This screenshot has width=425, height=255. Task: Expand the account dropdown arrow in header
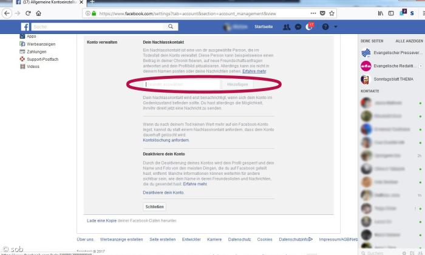pos(336,27)
